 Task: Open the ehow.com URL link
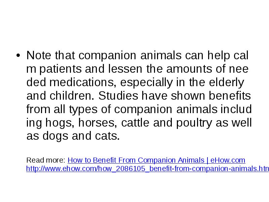click(148, 169)
